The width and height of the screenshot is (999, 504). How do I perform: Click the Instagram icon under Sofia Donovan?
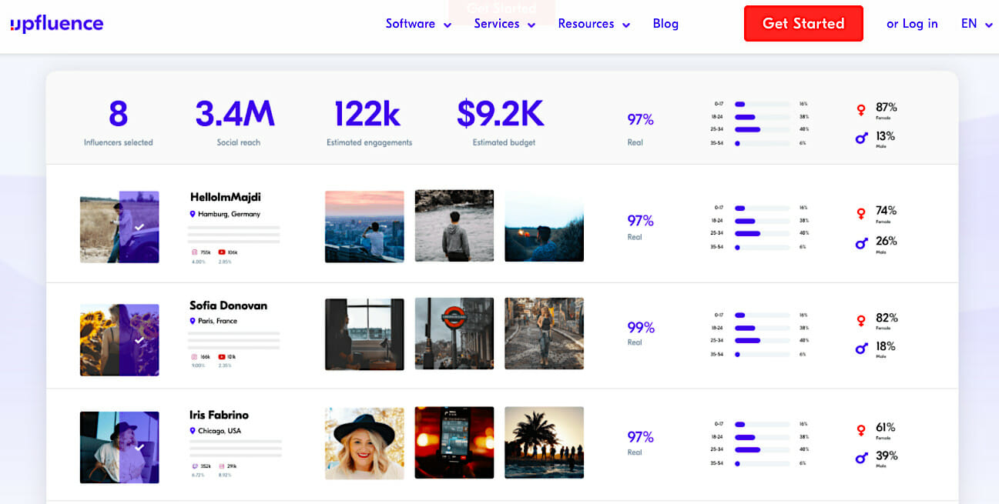pos(194,357)
